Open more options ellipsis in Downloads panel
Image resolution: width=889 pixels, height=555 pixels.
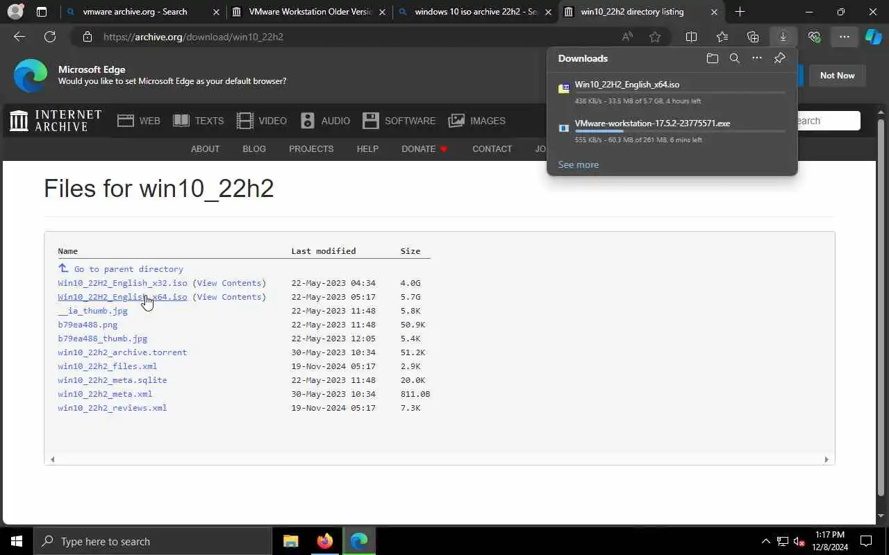tap(757, 58)
